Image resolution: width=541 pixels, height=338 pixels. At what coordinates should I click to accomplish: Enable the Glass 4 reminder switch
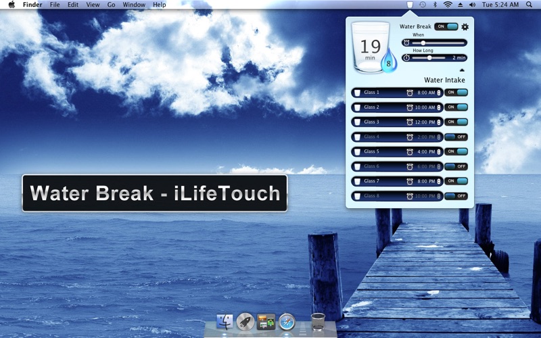456,137
